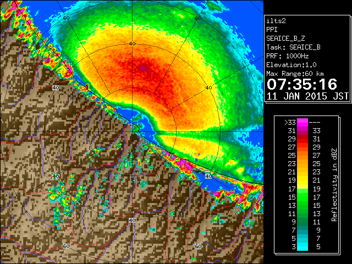352x264 pixels.
Task: Click the 'PRF: 1000Hz' entry
Action: click(288, 56)
